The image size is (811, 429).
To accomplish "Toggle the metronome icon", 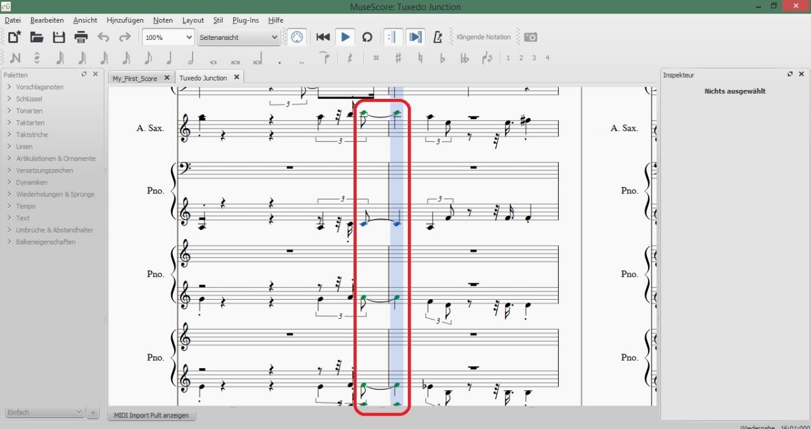I will pyautogui.click(x=437, y=37).
